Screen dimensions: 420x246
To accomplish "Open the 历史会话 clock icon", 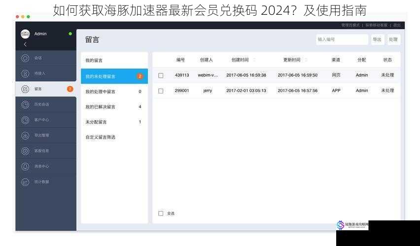I will [x=25, y=104].
